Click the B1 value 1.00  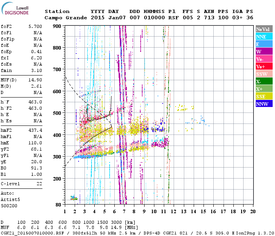click(x=37, y=174)
